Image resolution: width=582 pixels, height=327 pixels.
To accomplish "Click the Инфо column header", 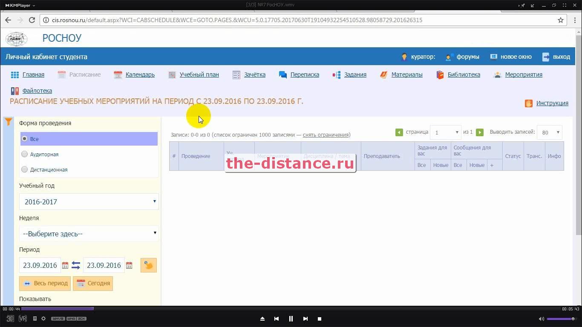I will click(554, 156).
